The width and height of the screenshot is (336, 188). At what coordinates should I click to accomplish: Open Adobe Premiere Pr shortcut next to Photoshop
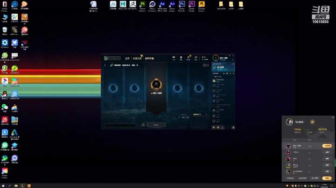click(192, 6)
